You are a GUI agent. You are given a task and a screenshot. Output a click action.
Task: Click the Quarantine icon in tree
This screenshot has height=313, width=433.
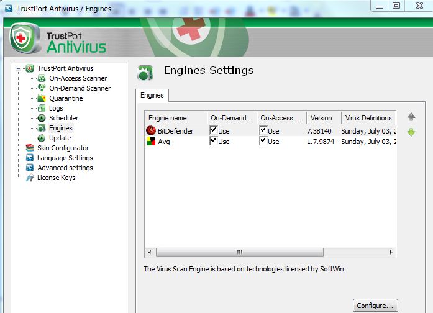click(x=42, y=98)
